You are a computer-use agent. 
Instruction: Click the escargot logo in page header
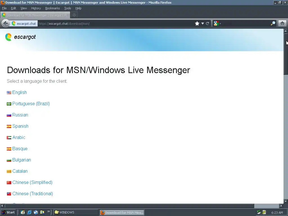pos(20,37)
